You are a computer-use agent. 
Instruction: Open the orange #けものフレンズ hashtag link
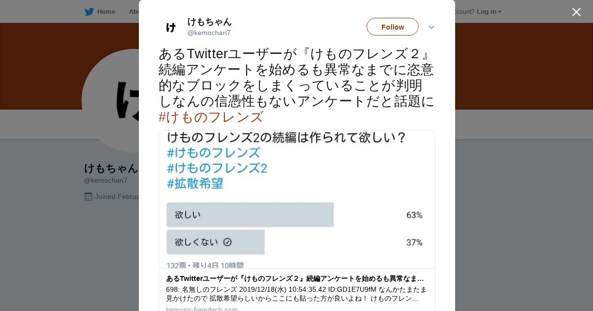(x=211, y=117)
